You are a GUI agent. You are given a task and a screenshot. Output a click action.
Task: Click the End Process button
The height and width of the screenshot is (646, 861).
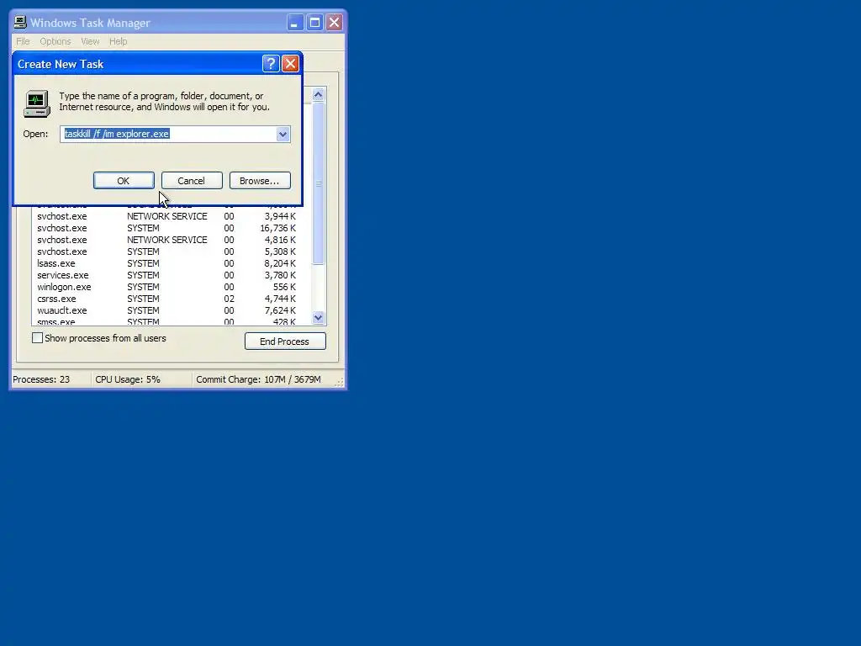[285, 342]
